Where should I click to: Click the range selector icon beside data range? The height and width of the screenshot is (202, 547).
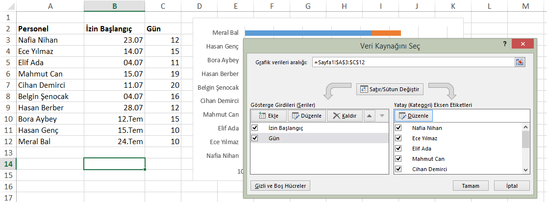click(520, 62)
